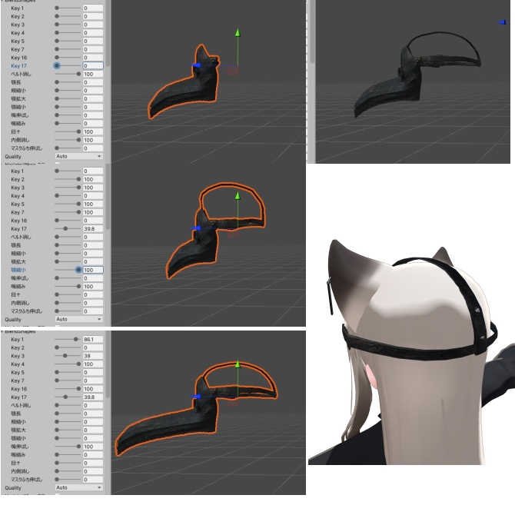Image resolution: width=515 pixels, height=515 pixels.
Task: Click green Y-axis arrow in long-beak mask scene
Action: pyautogui.click(x=238, y=364)
